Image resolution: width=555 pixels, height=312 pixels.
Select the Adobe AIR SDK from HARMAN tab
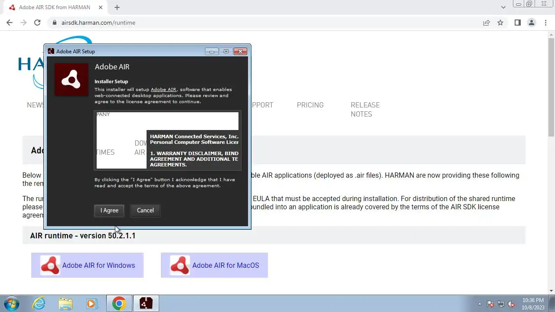coord(55,7)
